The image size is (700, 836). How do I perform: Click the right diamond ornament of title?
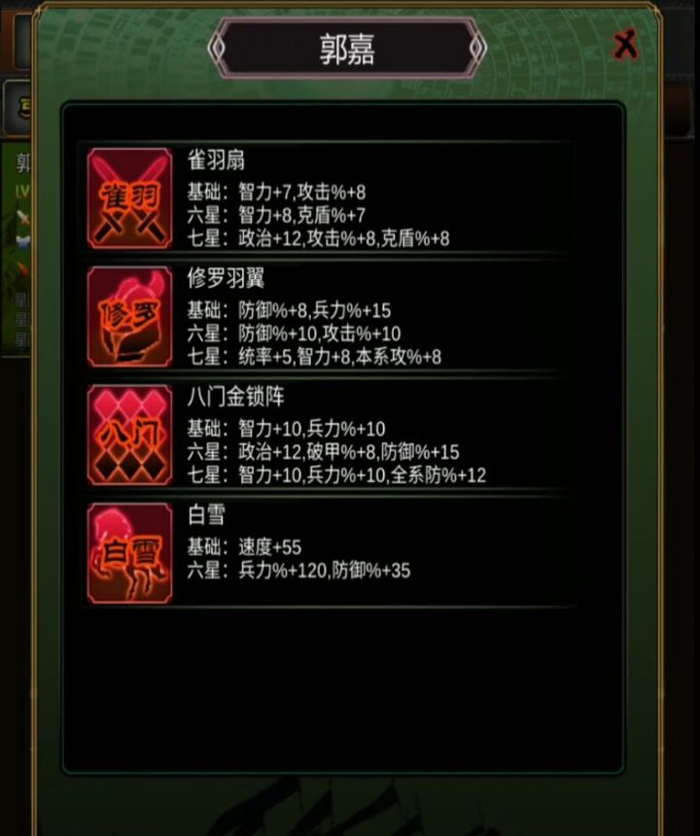click(x=477, y=48)
